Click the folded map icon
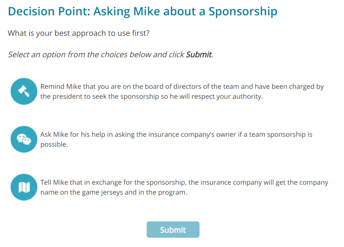344x247 pixels. 24,187
